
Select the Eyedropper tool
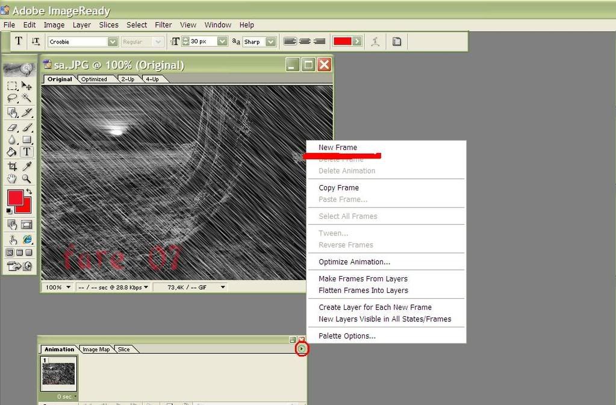click(x=26, y=166)
